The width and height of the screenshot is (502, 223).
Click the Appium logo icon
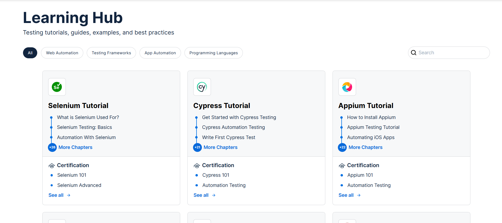347,87
